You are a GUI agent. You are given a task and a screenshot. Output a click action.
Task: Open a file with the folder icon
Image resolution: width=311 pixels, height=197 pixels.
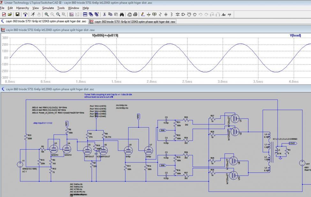click(10, 14)
